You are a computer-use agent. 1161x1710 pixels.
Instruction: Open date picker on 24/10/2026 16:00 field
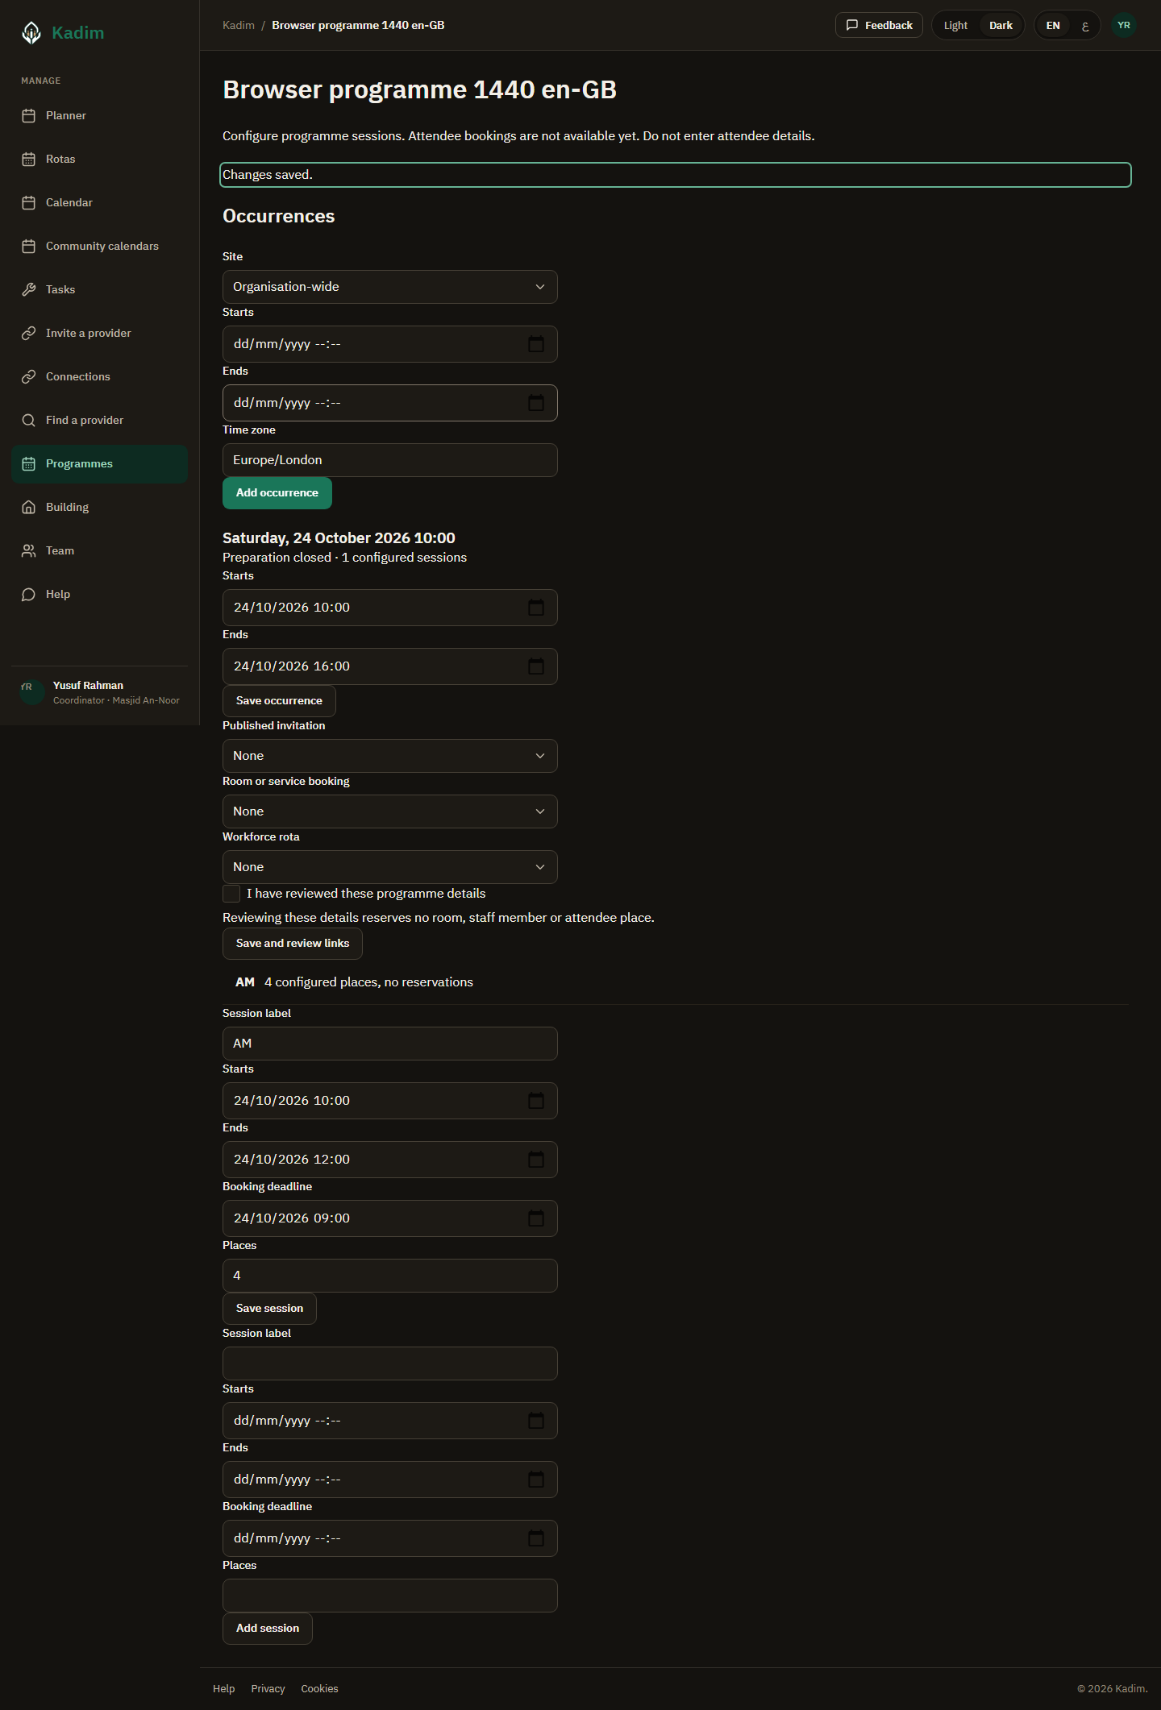[536, 666]
